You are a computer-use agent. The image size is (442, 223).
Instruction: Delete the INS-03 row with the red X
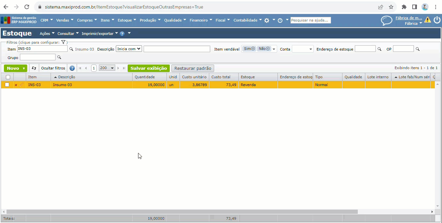16,85
